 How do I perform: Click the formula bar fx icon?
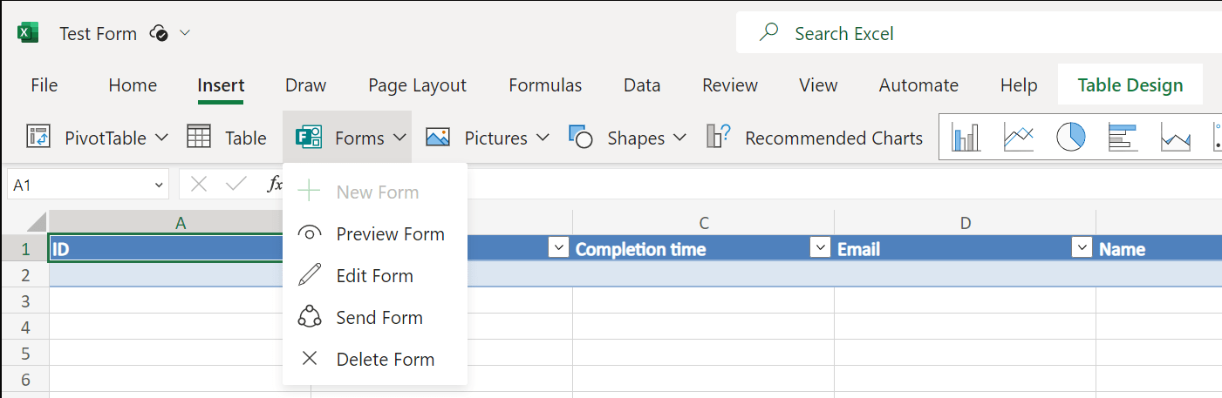[275, 184]
